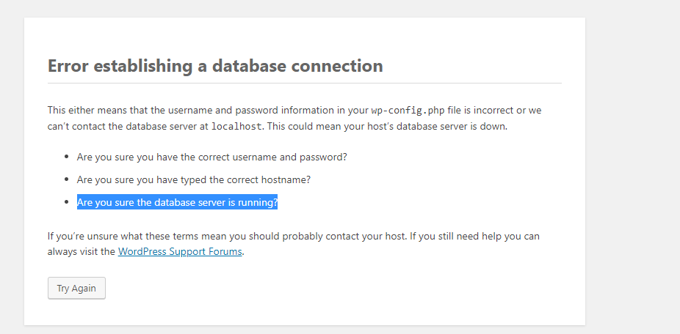Click the divider line under the heading
Viewport: 680px width, 334px height.
tap(304, 83)
